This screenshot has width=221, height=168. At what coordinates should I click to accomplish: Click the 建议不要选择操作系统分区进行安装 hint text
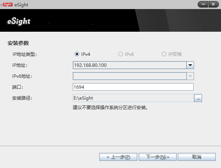pos(110,108)
